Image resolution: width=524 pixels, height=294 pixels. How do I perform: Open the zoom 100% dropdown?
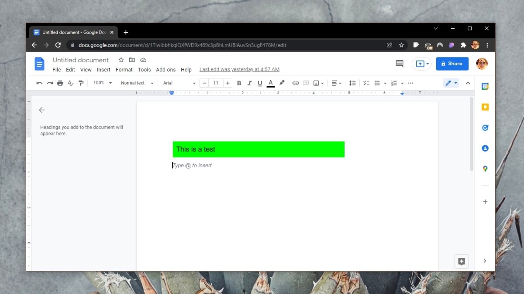pyautogui.click(x=103, y=83)
